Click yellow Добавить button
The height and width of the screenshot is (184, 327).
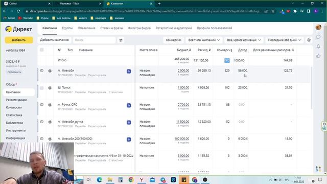(x=19, y=40)
